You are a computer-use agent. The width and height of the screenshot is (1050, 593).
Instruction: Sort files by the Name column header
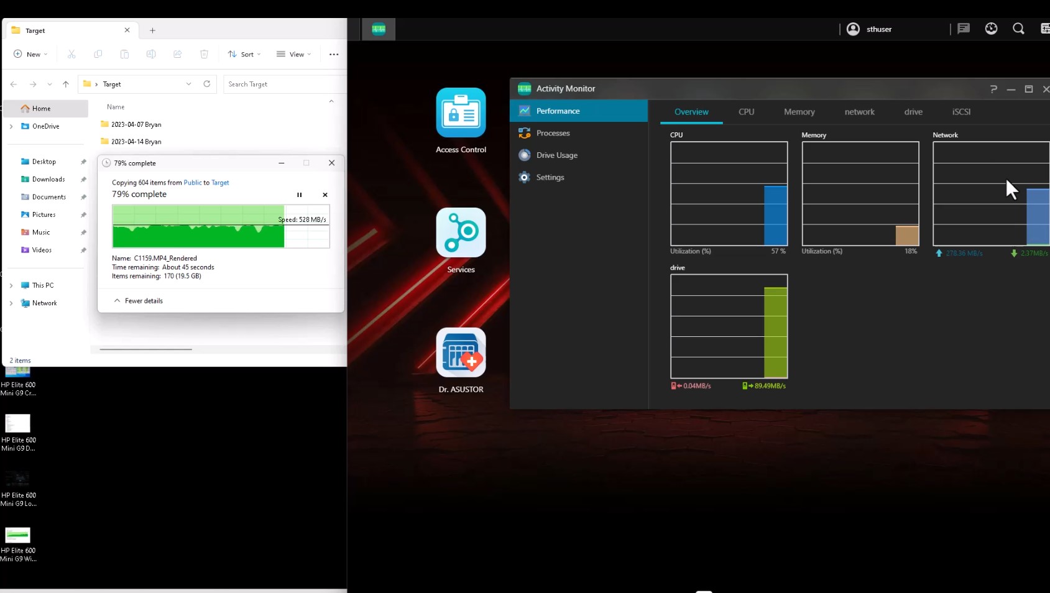click(116, 107)
